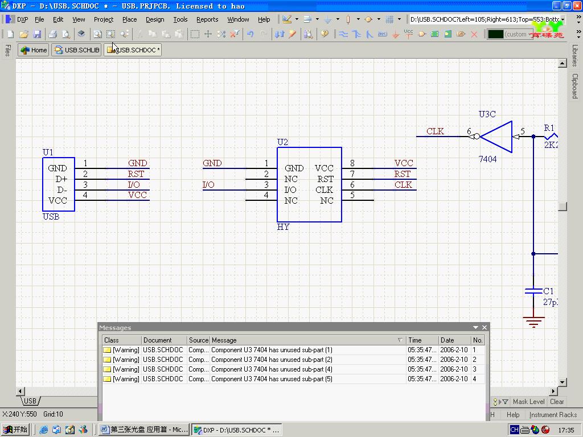This screenshot has height=437, width=583.
Task: Print the document via printer icon
Action: point(53,34)
